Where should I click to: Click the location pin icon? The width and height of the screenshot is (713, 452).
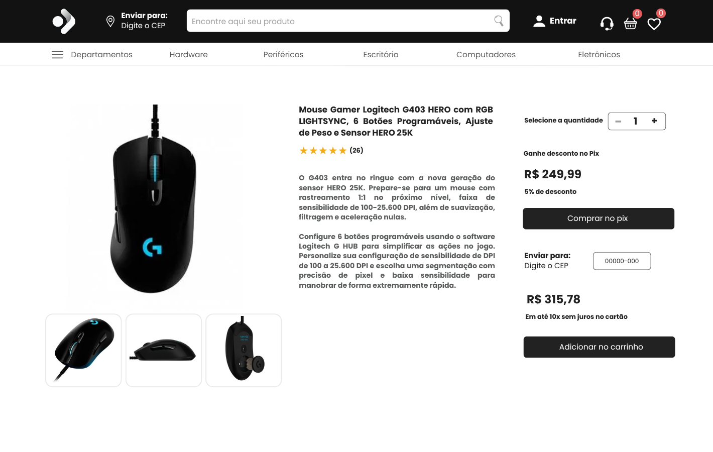coord(110,21)
